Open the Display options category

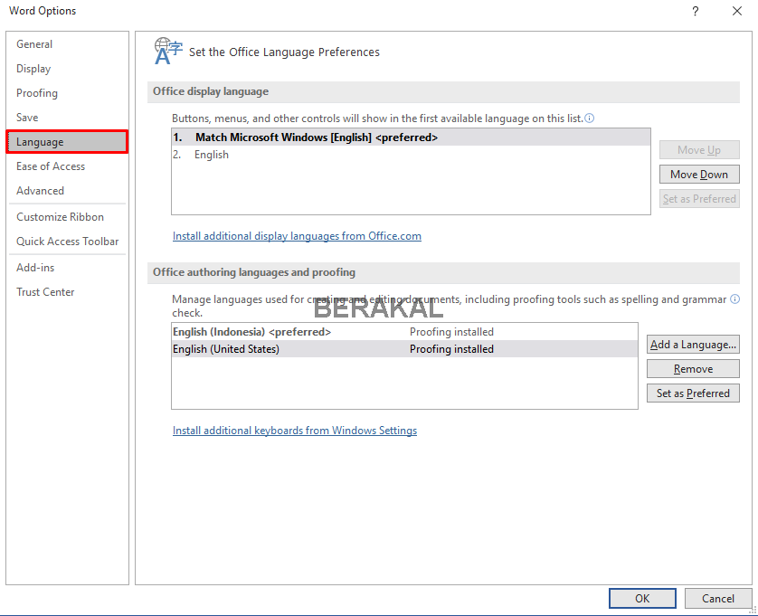coord(67,69)
